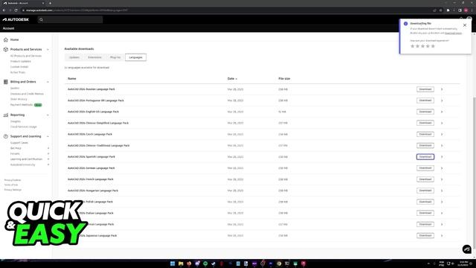The image size is (476, 268).
Task: Rate the download experience five stars
Action: tap(433, 46)
